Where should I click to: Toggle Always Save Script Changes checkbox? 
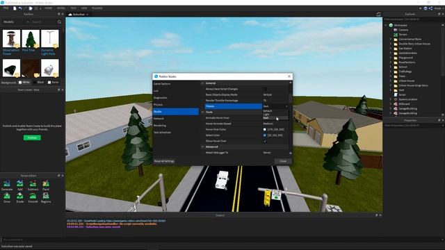(x=265, y=89)
